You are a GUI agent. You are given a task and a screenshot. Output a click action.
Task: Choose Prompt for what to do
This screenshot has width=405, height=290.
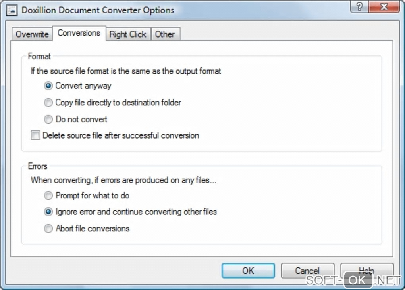point(48,196)
